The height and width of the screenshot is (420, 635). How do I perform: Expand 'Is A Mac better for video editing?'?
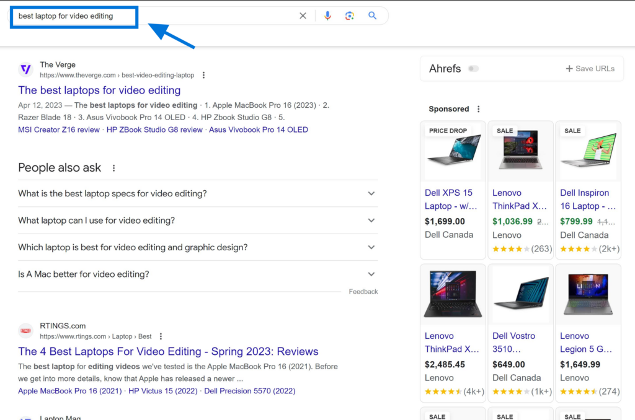[x=371, y=274]
